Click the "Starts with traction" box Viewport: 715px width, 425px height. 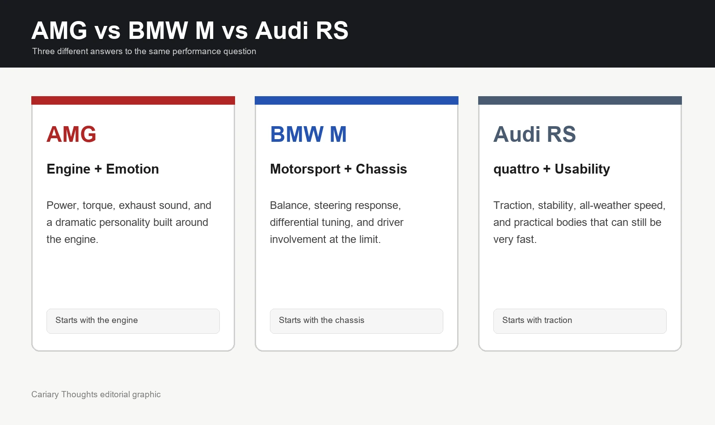[x=580, y=321]
